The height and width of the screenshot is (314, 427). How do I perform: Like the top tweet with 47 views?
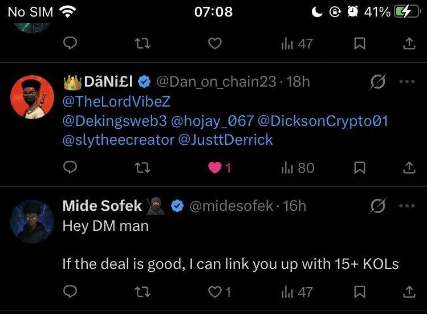tap(215, 43)
